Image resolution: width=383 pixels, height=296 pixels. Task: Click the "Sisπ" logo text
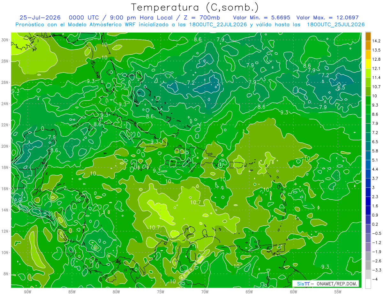pyautogui.click(x=304, y=284)
